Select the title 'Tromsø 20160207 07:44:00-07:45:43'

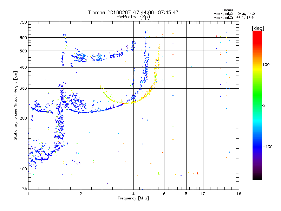click(x=133, y=12)
